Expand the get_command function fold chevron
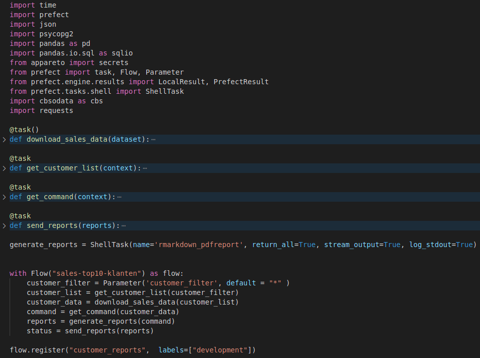This screenshot has height=358, width=480. [x=5, y=197]
